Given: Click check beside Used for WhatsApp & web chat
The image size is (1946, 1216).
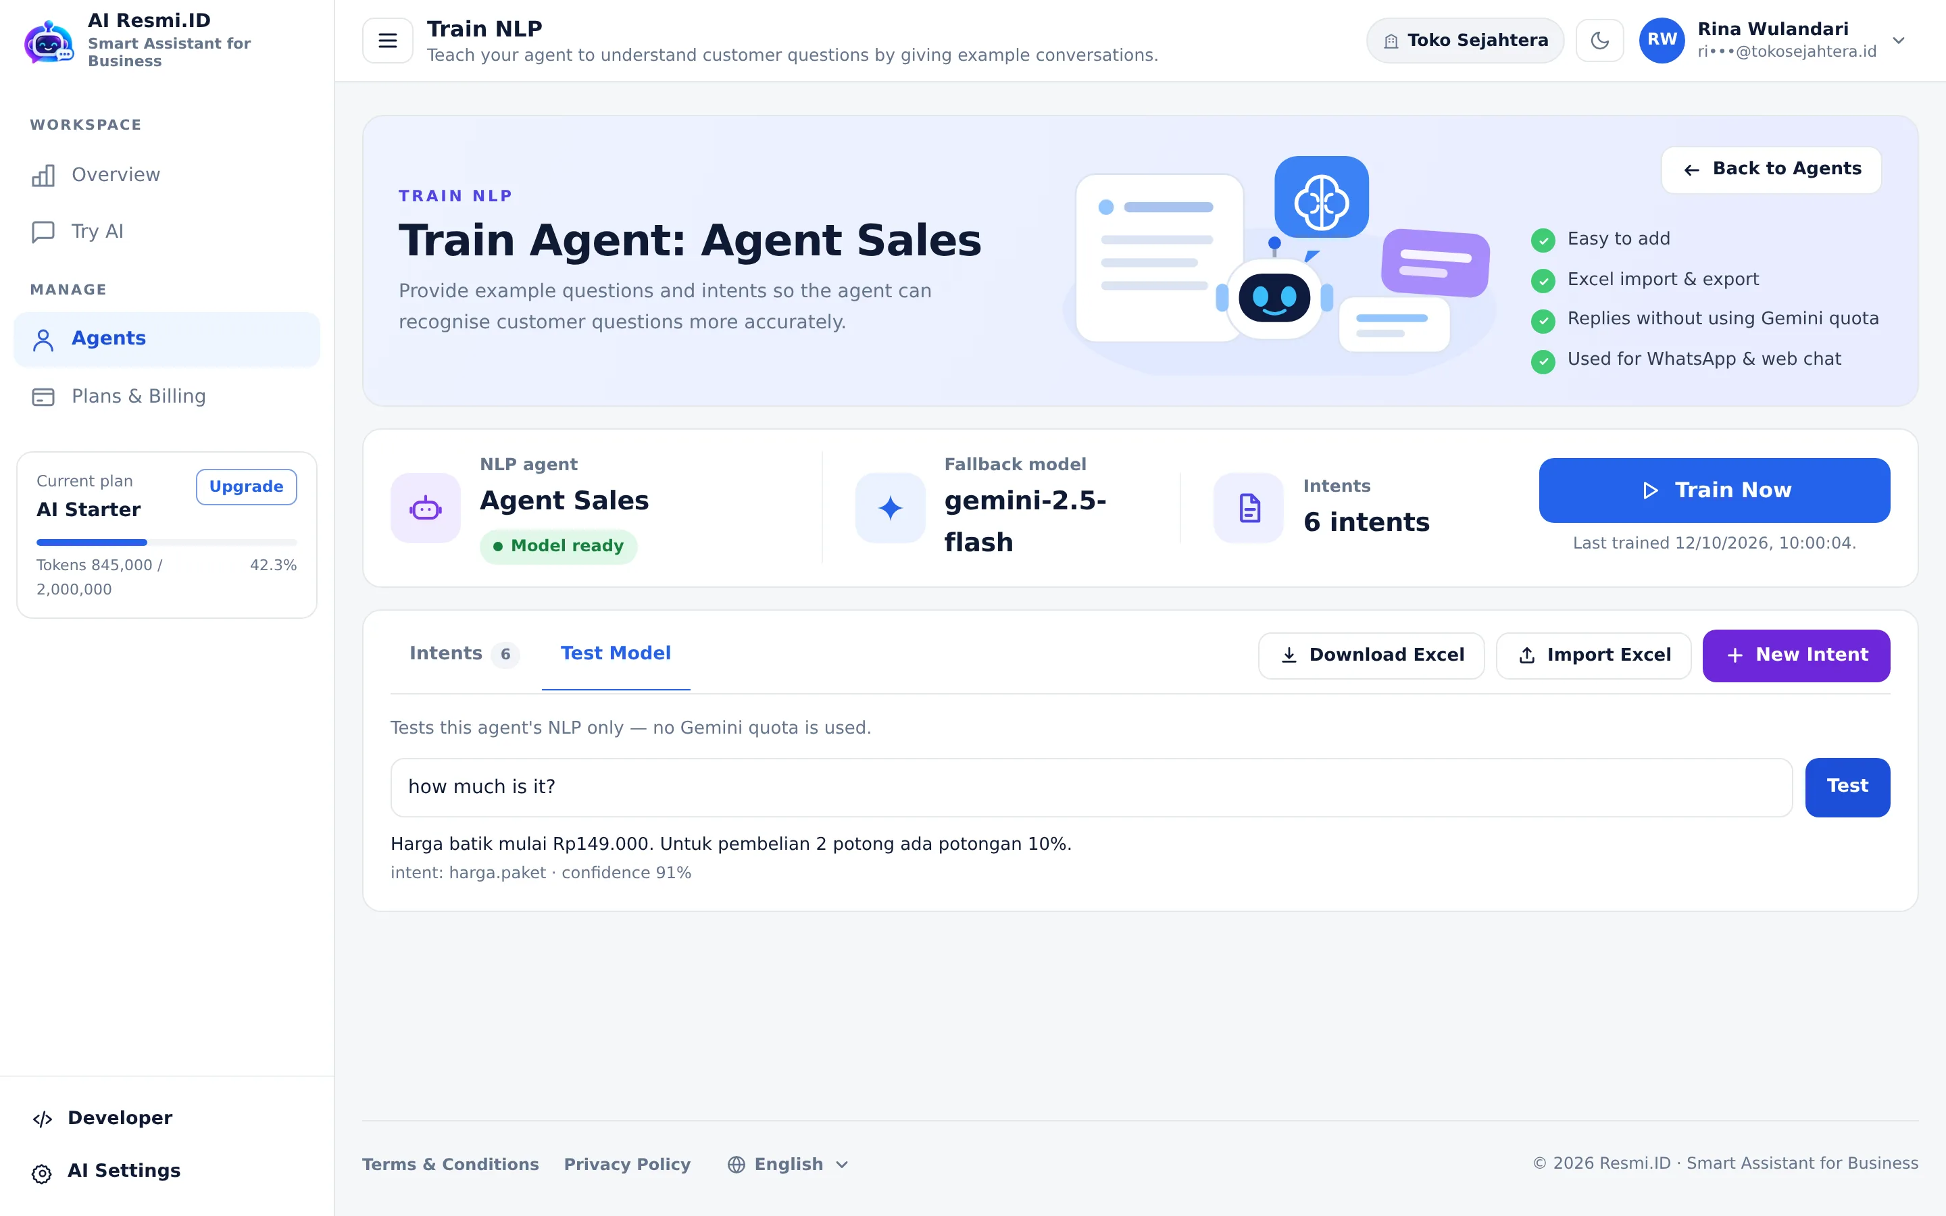Looking at the screenshot, I should 1543,361.
